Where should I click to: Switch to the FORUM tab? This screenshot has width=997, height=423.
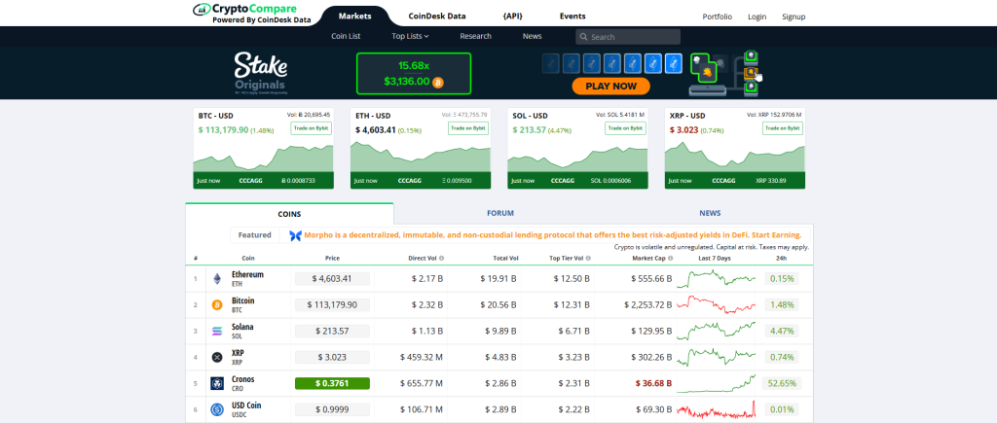(x=499, y=213)
